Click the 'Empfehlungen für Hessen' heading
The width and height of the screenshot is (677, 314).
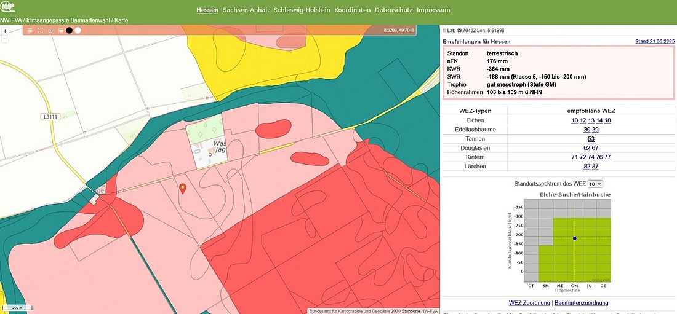click(x=476, y=42)
